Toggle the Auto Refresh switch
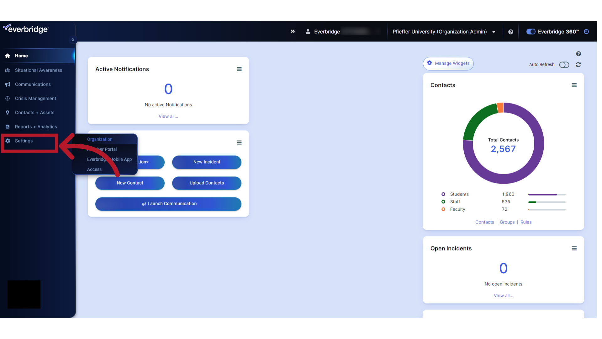Image resolution: width=602 pixels, height=339 pixels. (564, 65)
